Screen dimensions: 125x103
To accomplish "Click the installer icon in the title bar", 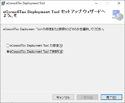I will pyautogui.click(x=3, y=3).
